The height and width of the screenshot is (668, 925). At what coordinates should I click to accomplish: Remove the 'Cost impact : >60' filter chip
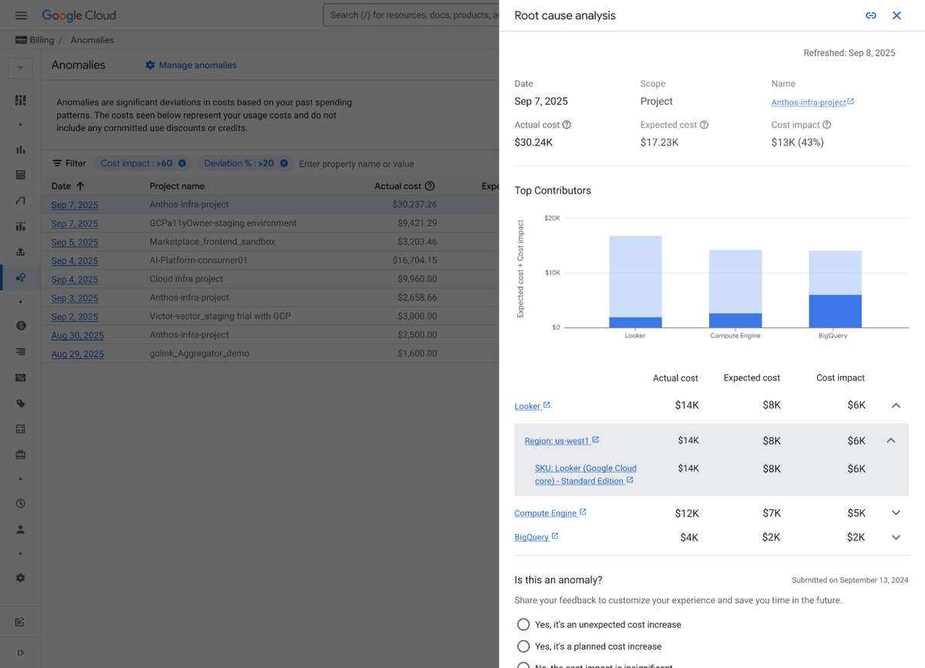(182, 163)
